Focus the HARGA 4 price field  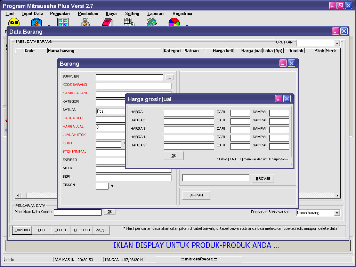point(189,138)
